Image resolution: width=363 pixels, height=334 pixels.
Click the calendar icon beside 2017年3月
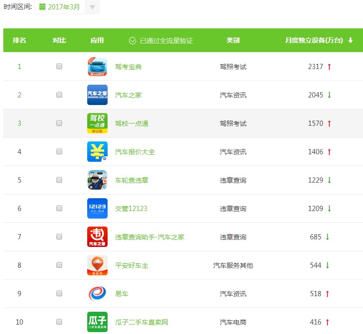click(42, 7)
